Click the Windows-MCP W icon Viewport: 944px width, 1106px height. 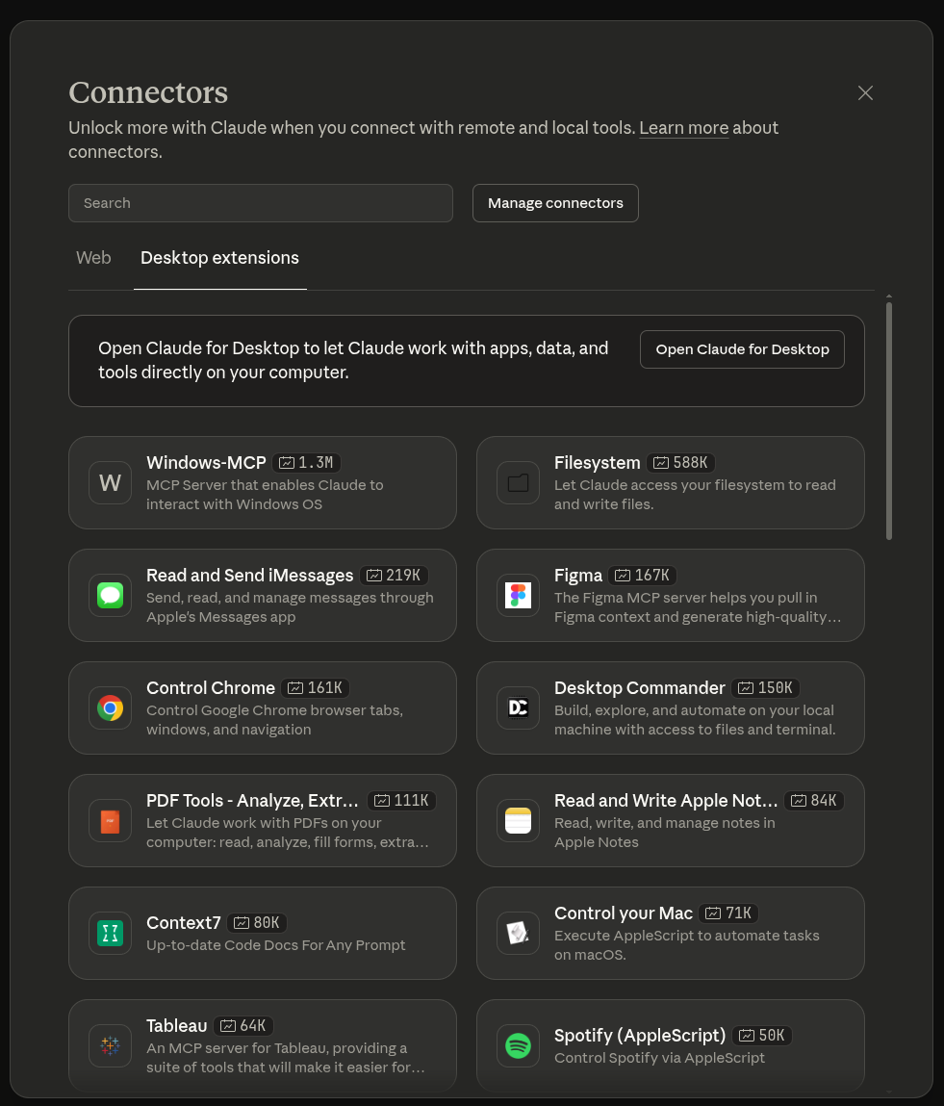click(x=110, y=483)
